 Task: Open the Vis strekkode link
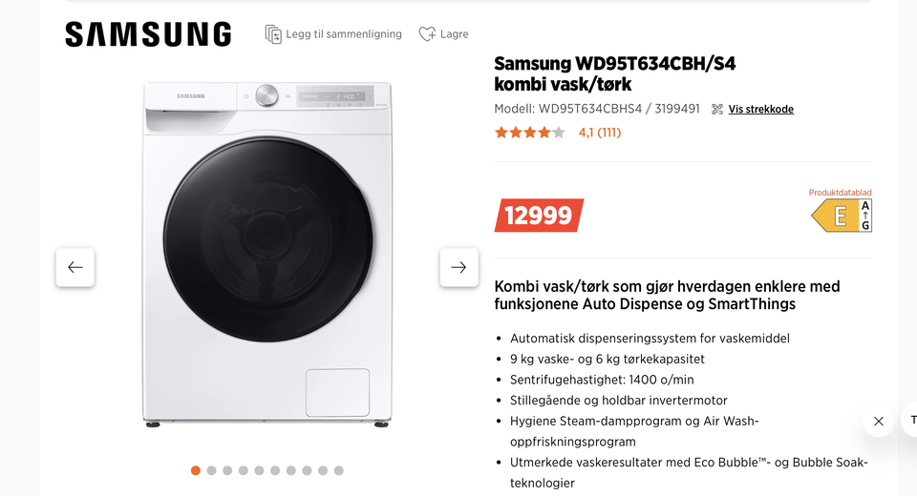761,110
